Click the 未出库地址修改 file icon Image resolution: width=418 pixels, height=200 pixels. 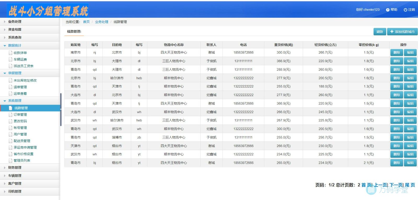(11, 80)
